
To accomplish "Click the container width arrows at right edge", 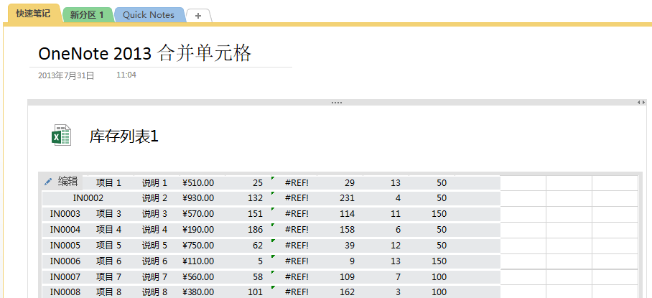I will click(641, 102).
